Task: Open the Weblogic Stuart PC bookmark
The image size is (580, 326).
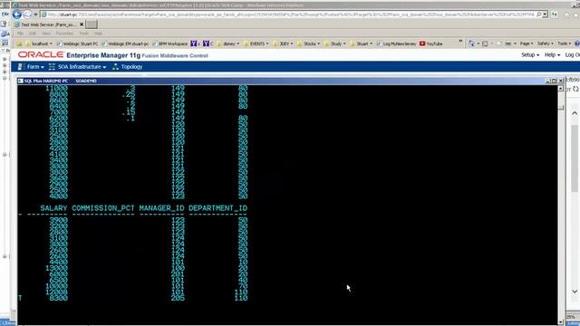Action: [x=78, y=43]
